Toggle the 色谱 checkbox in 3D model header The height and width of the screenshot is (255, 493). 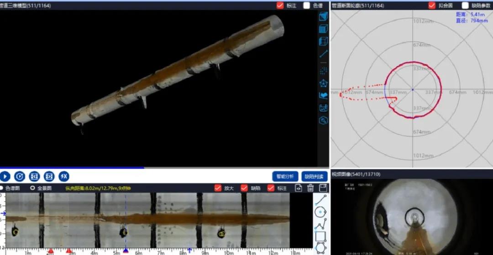pos(307,5)
